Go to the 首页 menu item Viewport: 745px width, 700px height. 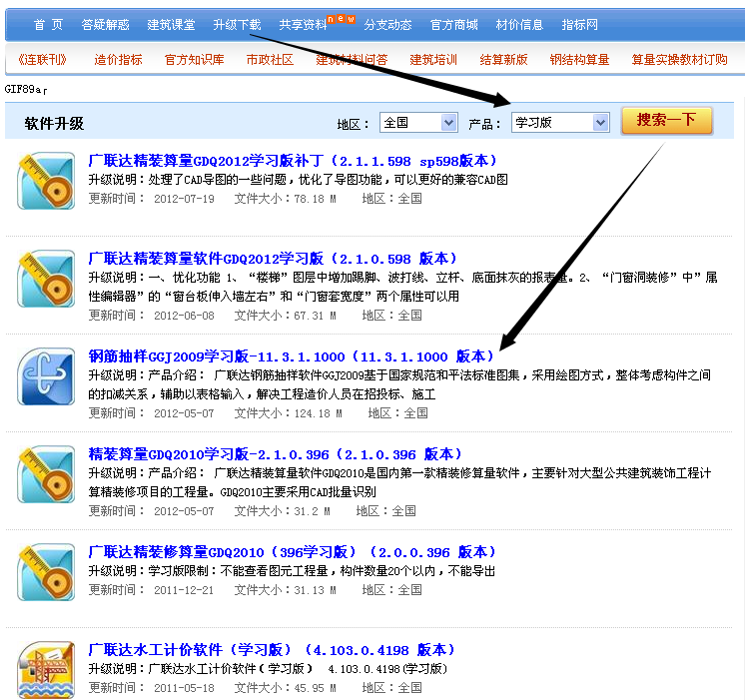click(48, 25)
